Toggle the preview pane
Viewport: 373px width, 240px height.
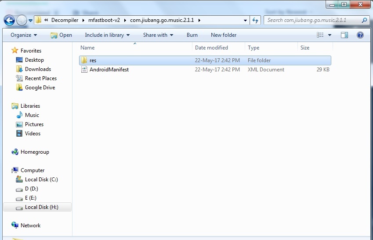(x=344, y=35)
